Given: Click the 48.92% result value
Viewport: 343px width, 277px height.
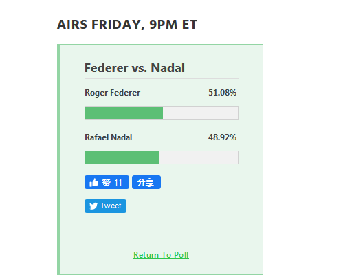Looking at the screenshot, I should 222,137.
